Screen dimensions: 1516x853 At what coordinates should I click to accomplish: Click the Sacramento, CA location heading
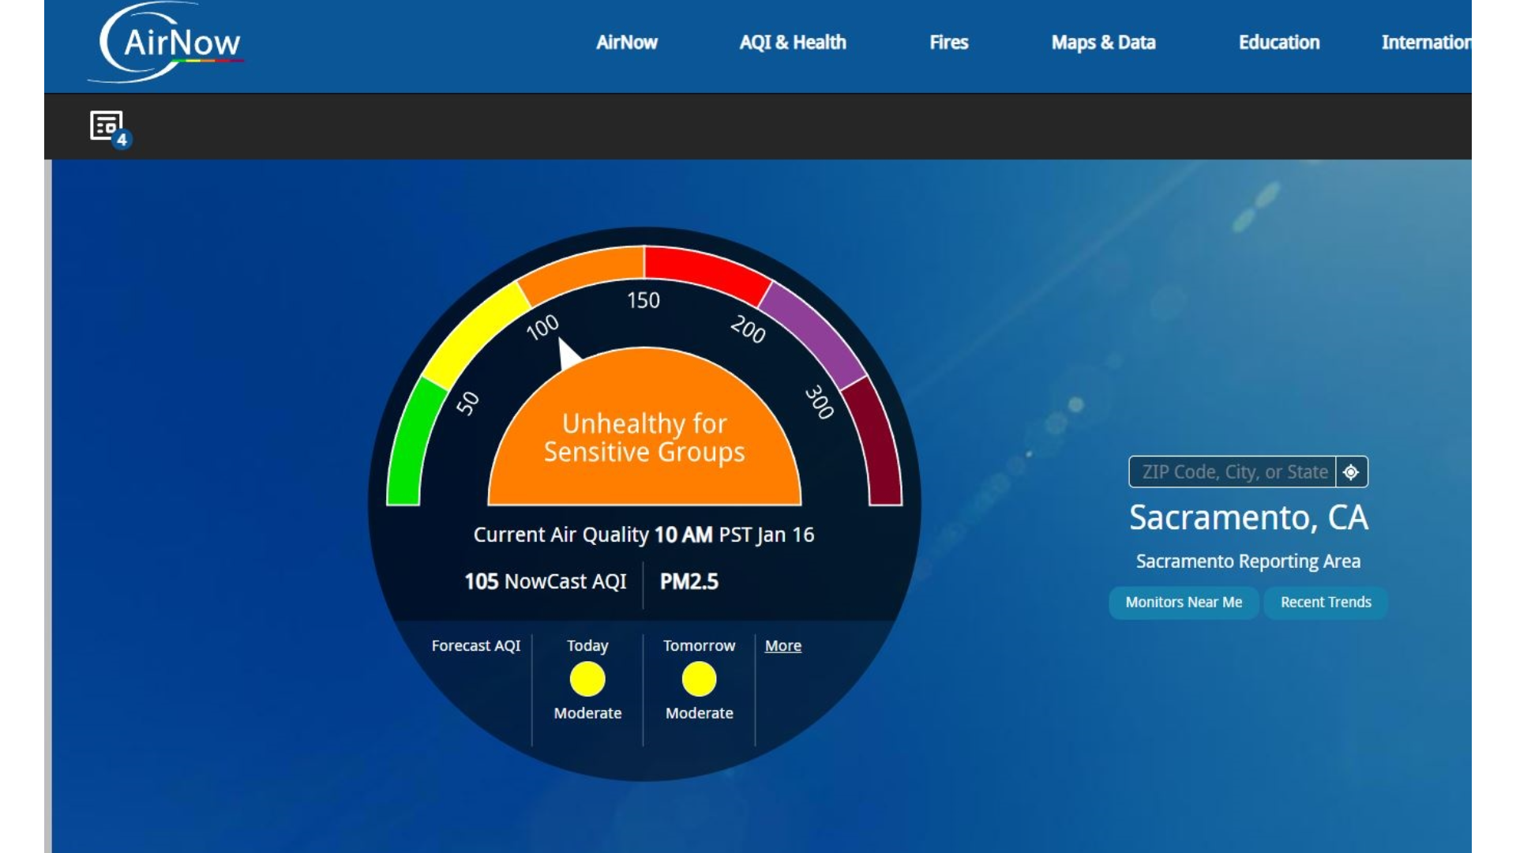1248,518
